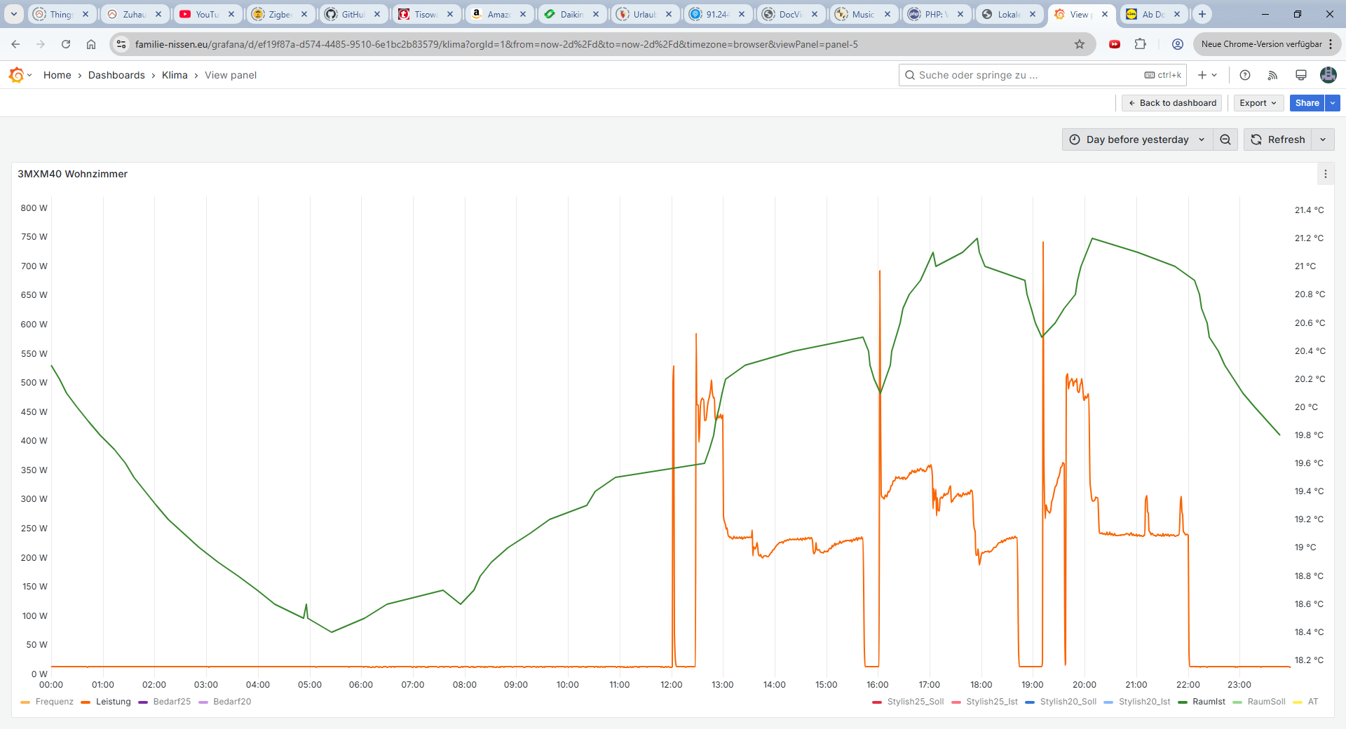Open the news feed RSS icon
Screen dimensions: 1346x729
pos(1272,75)
